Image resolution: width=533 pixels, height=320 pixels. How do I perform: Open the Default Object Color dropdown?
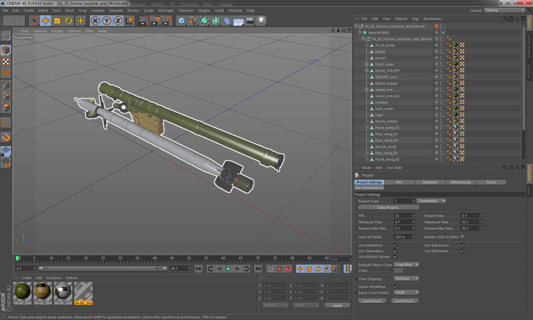click(406, 265)
